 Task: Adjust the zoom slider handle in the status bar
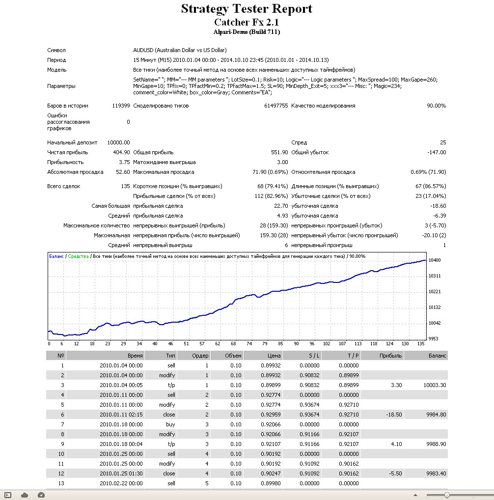(x=447, y=495)
